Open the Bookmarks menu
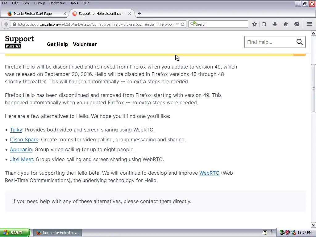Screen dimensions: 316x237 [58, 3]
